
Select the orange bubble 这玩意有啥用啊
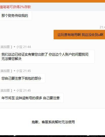click(79, 35)
